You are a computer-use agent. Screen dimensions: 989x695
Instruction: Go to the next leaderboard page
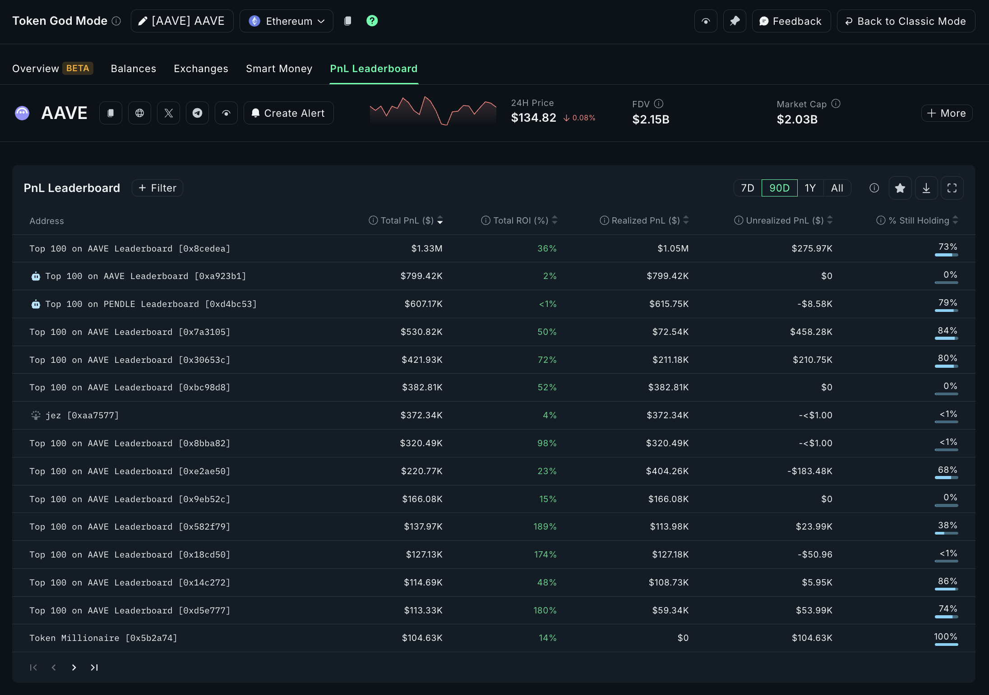click(x=74, y=668)
